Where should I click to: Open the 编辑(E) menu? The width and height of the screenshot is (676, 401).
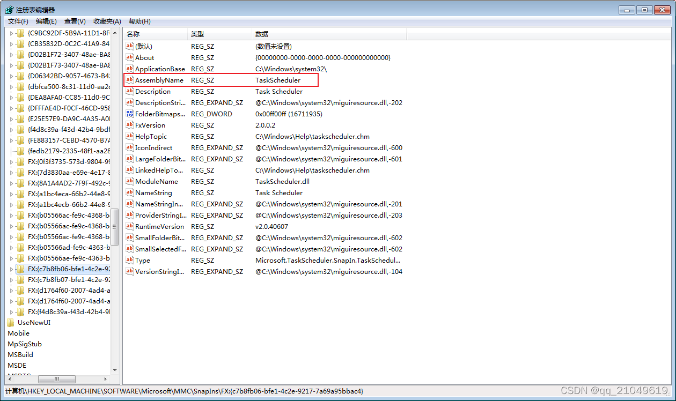[x=46, y=21]
